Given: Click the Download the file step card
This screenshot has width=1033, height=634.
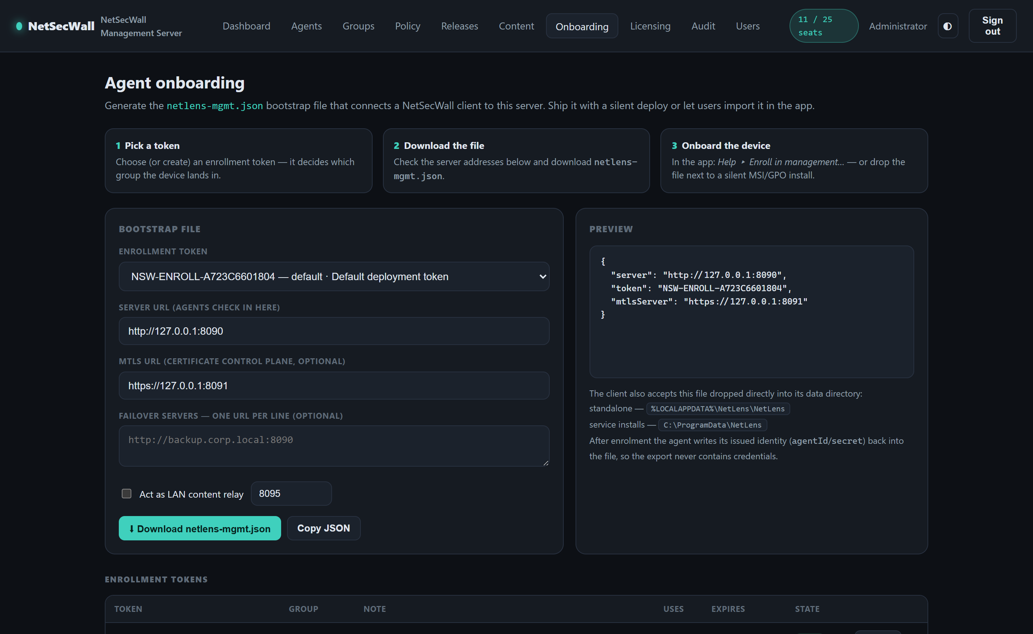Looking at the screenshot, I should click(516, 161).
